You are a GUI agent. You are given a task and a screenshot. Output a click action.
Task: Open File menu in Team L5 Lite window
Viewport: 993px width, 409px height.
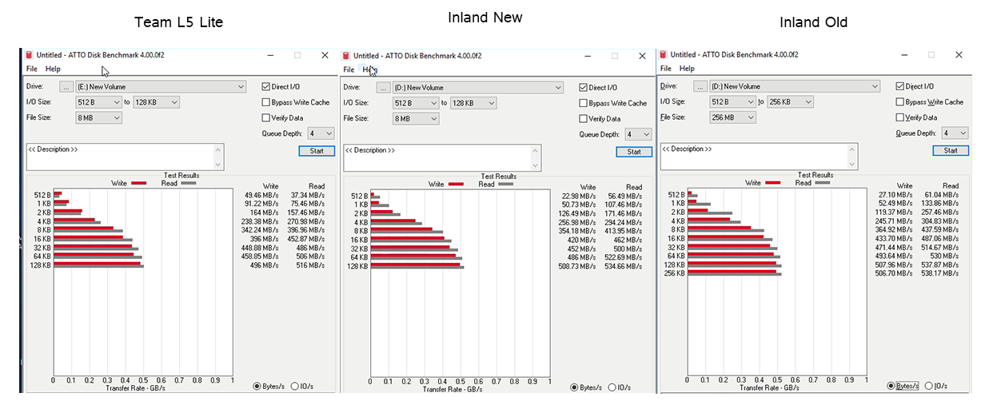click(x=32, y=69)
